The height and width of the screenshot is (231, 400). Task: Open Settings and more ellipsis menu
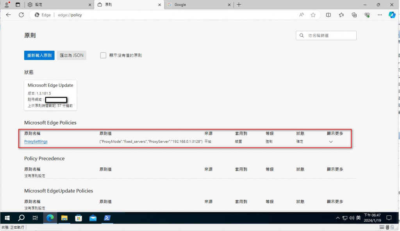(380, 15)
